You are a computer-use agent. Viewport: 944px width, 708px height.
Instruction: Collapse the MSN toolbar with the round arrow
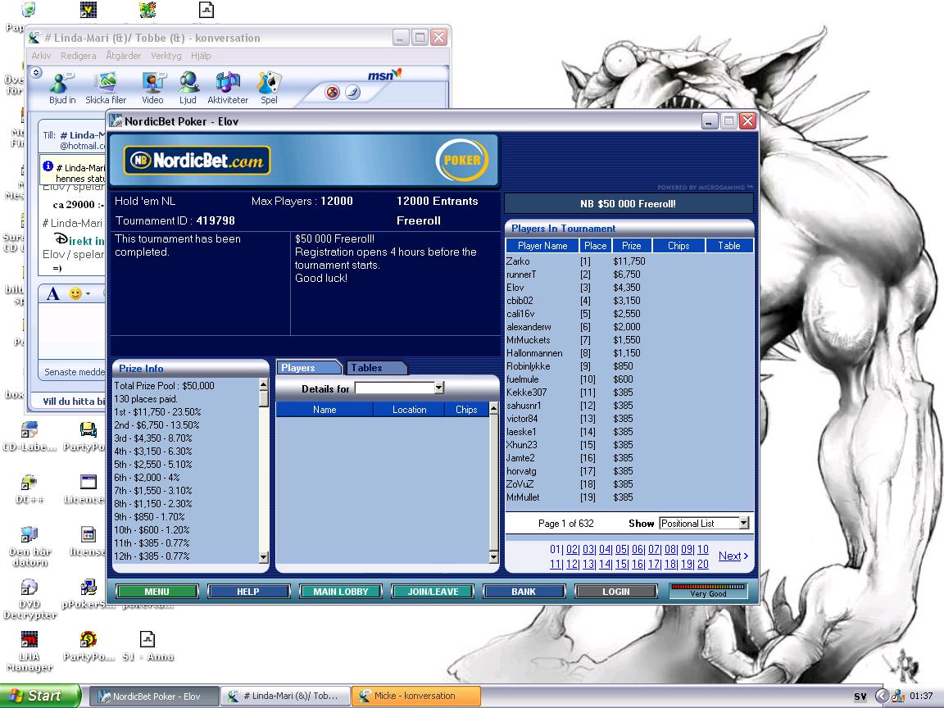click(x=36, y=73)
